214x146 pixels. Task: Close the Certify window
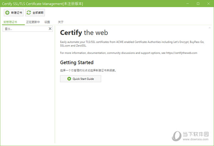point(209,4)
